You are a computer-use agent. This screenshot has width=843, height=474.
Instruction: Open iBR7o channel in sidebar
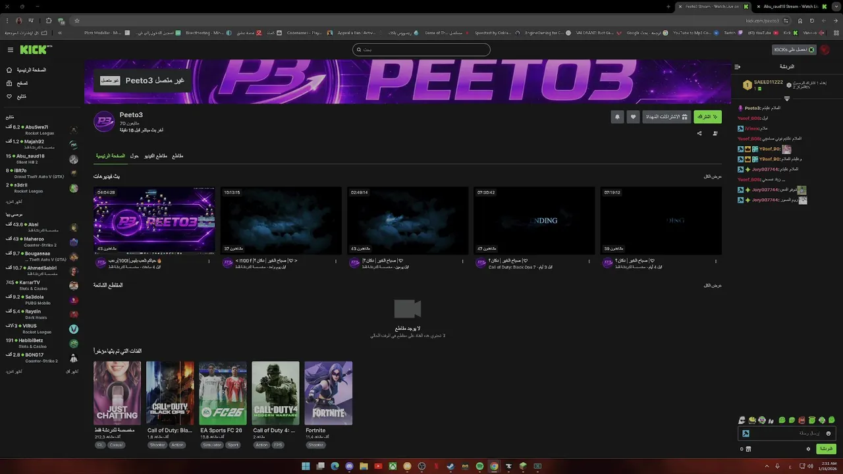click(41, 173)
